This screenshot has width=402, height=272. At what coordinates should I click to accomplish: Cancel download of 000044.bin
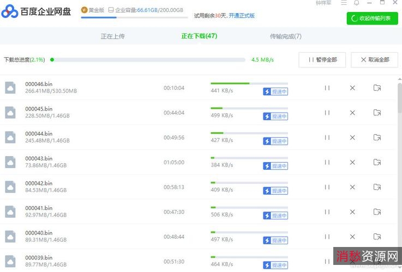tap(352, 138)
